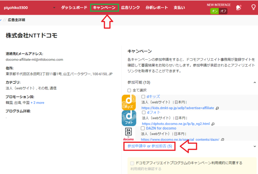Open the piyohiko3300 account dropdown arrow
Image resolution: width=258 pixels, height=174 pixels.
click(54, 8)
